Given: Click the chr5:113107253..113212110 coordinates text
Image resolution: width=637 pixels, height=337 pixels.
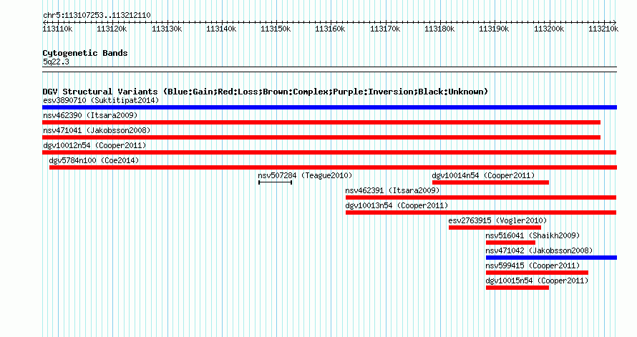Looking at the screenshot, I should 97,15.
